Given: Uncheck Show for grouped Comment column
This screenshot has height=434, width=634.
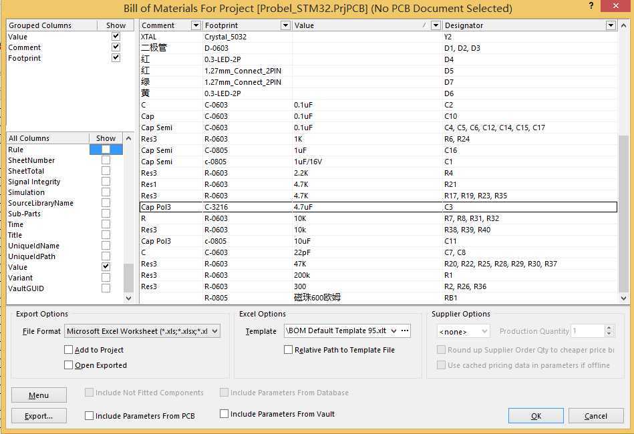Looking at the screenshot, I should [x=116, y=47].
